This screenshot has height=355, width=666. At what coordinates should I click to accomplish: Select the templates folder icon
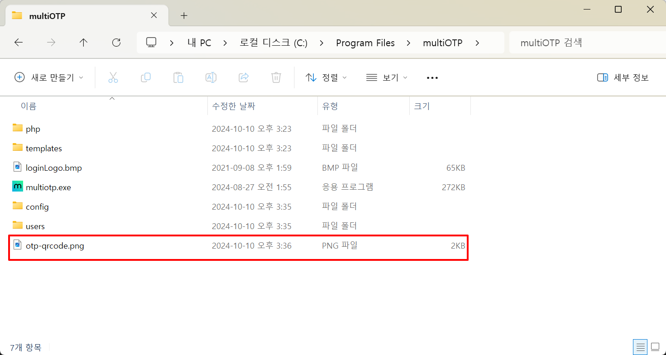pyautogui.click(x=18, y=148)
